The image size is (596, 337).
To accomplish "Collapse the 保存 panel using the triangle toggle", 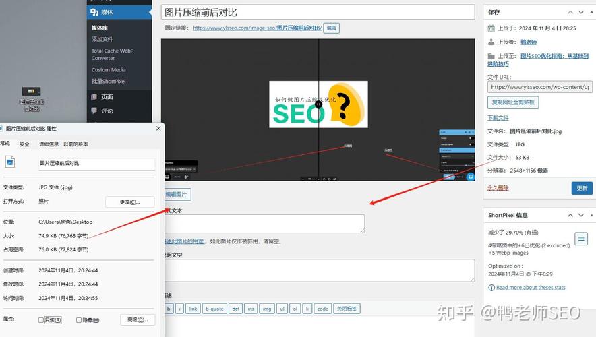I will click(591, 12).
